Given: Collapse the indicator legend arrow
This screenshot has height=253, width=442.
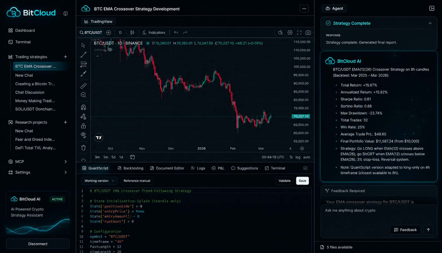Looking at the screenshot, I should 97,56.
